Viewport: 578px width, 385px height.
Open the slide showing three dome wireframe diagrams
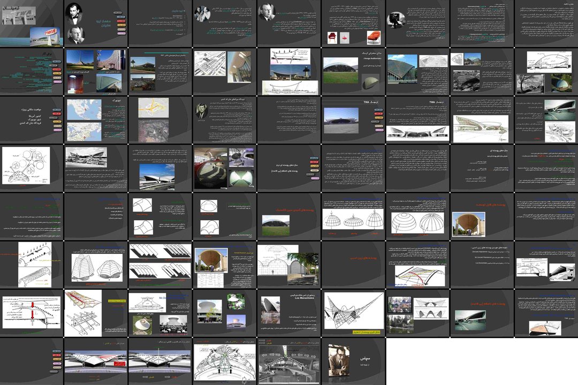353,216
